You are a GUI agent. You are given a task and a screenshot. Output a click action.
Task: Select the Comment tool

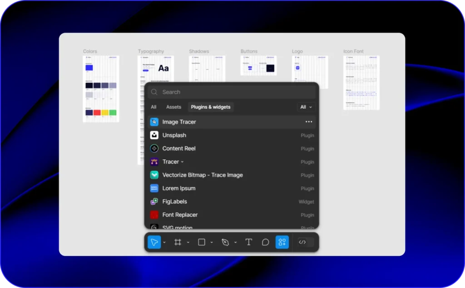pos(265,242)
